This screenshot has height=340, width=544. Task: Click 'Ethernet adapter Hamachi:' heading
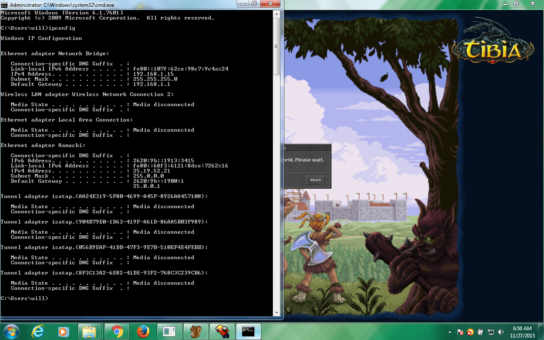pos(43,145)
